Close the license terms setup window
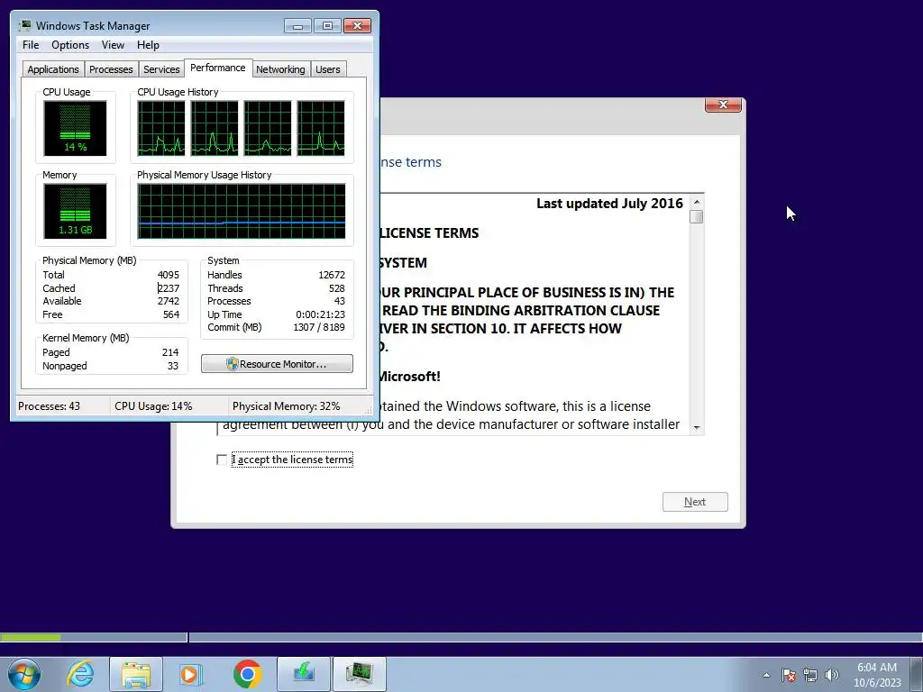This screenshot has width=923, height=692. 723,105
